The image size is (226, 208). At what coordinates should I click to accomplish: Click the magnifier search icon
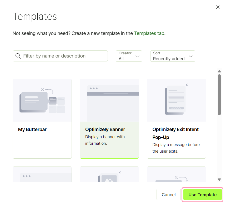[18, 56]
